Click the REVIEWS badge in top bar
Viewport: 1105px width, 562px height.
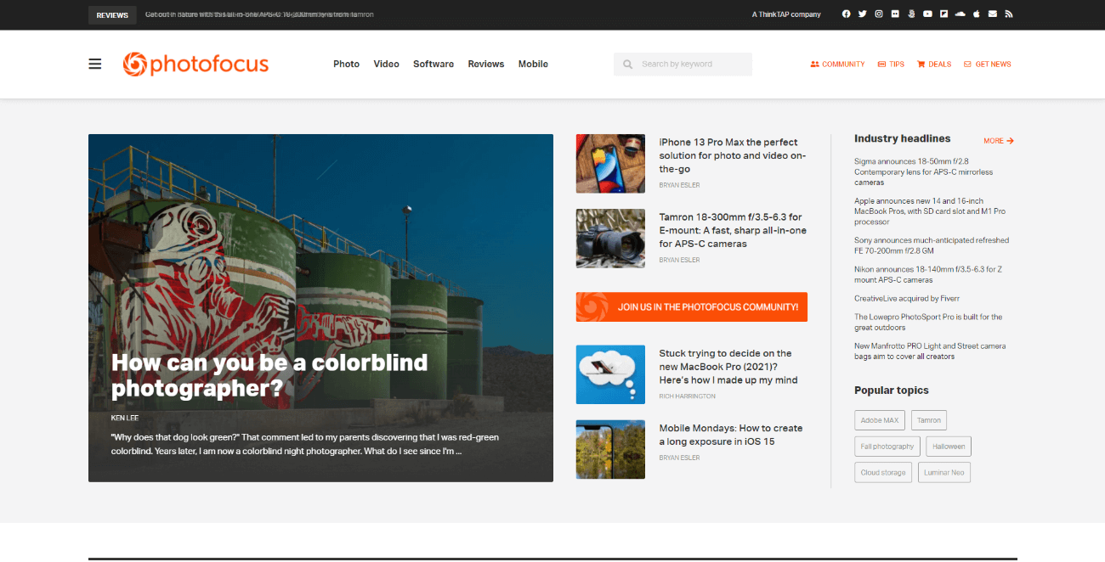(112, 15)
